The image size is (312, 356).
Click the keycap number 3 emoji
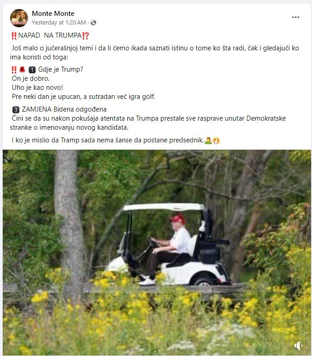tap(16, 110)
